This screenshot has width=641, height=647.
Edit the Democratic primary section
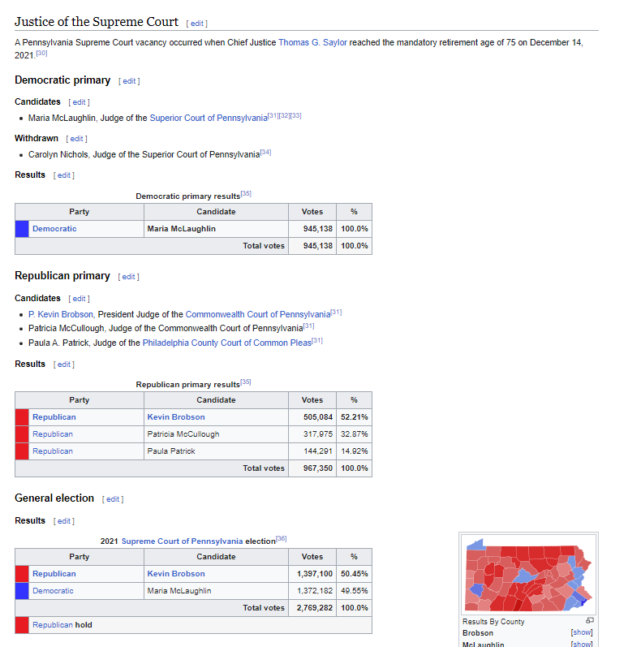coord(129,81)
